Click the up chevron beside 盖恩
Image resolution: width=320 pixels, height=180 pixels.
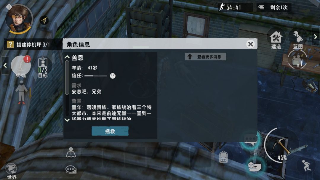coord(67,57)
